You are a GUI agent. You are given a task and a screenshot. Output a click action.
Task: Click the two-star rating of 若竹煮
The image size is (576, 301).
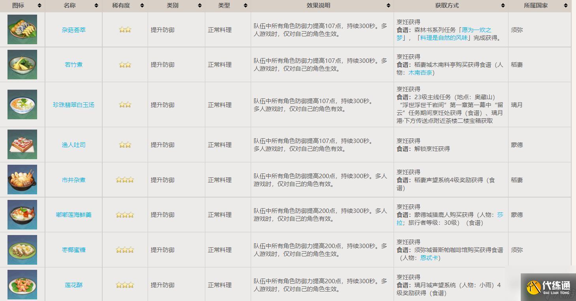tap(125, 65)
